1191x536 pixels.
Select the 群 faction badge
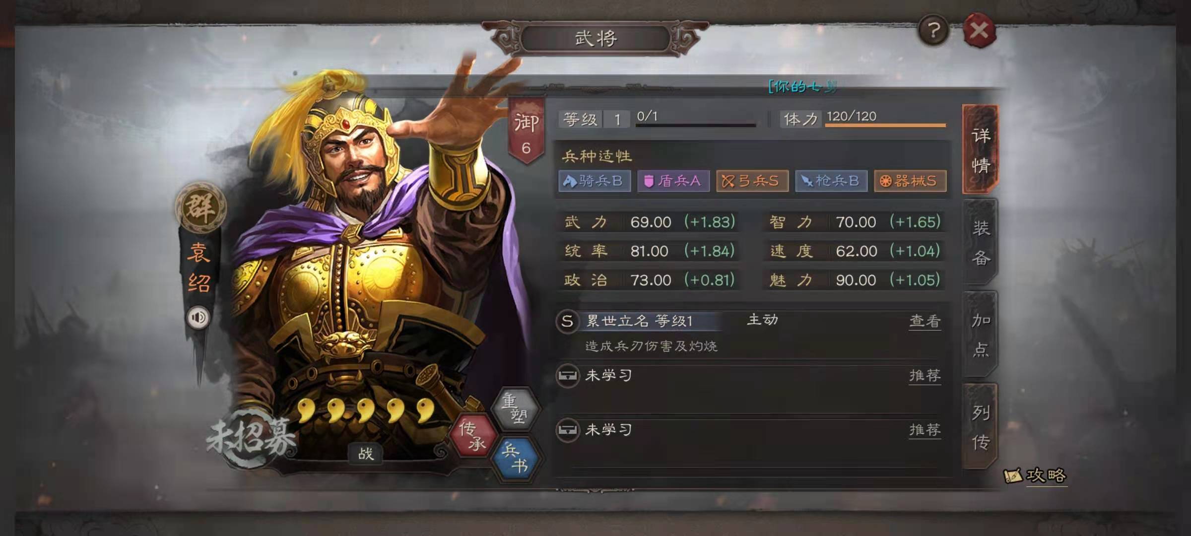pos(200,207)
